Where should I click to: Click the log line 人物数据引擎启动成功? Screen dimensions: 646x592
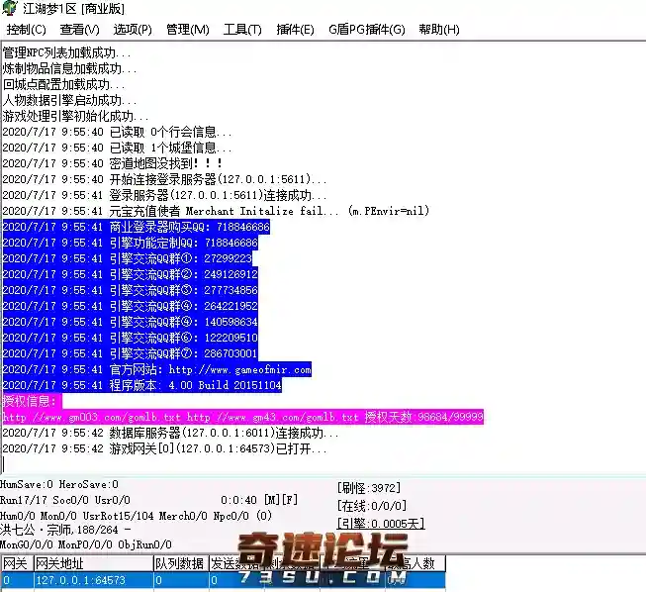point(69,100)
